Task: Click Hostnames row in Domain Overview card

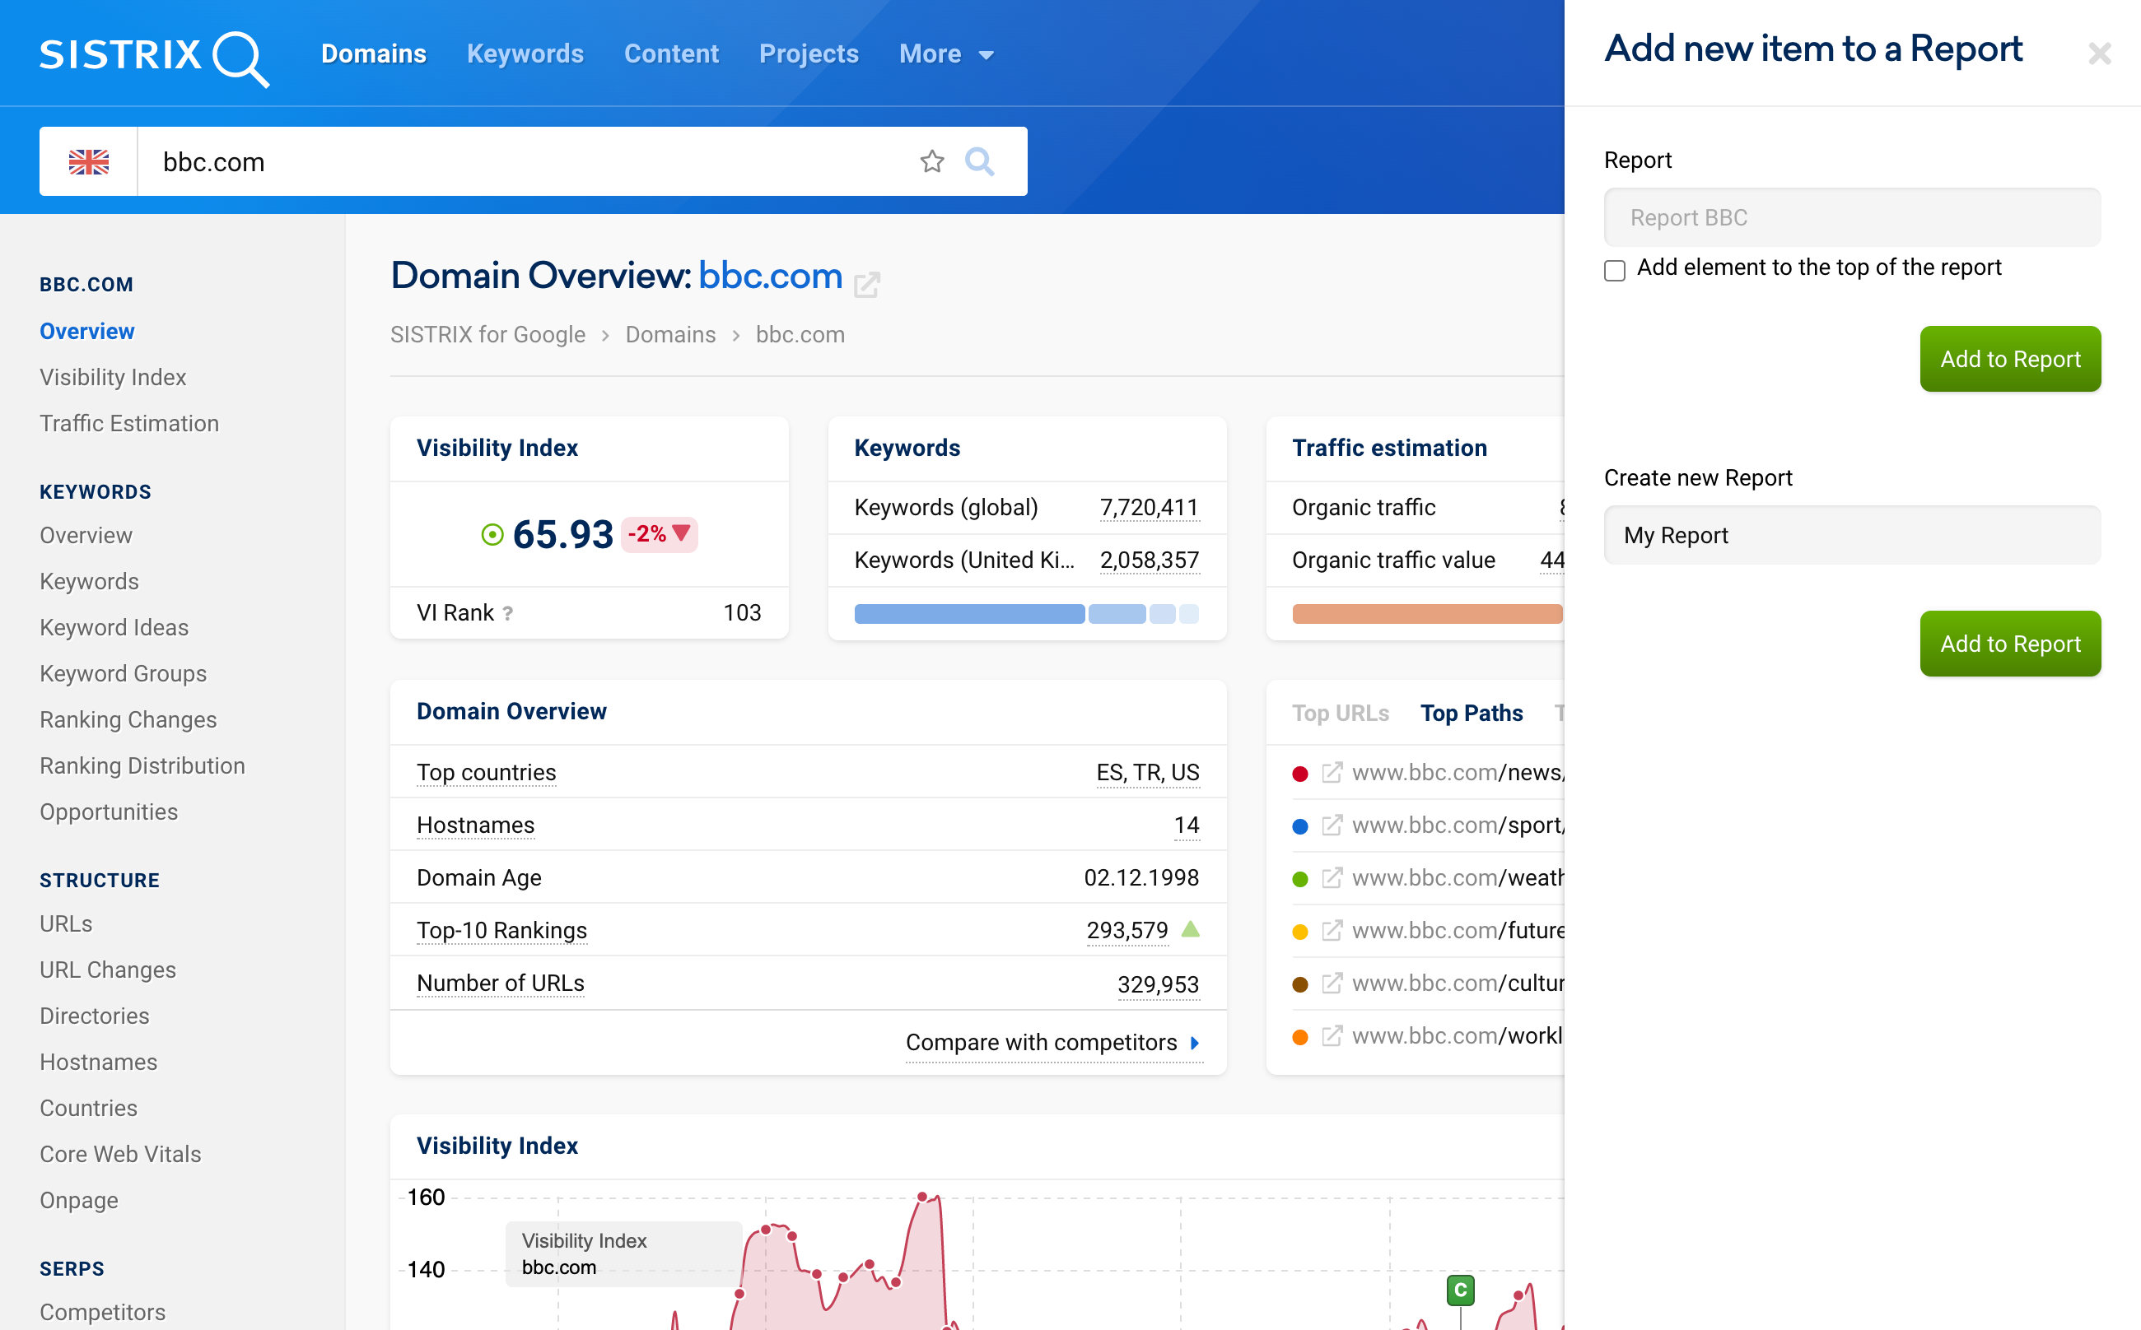Action: pyautogui.click(x=808, y=825)
